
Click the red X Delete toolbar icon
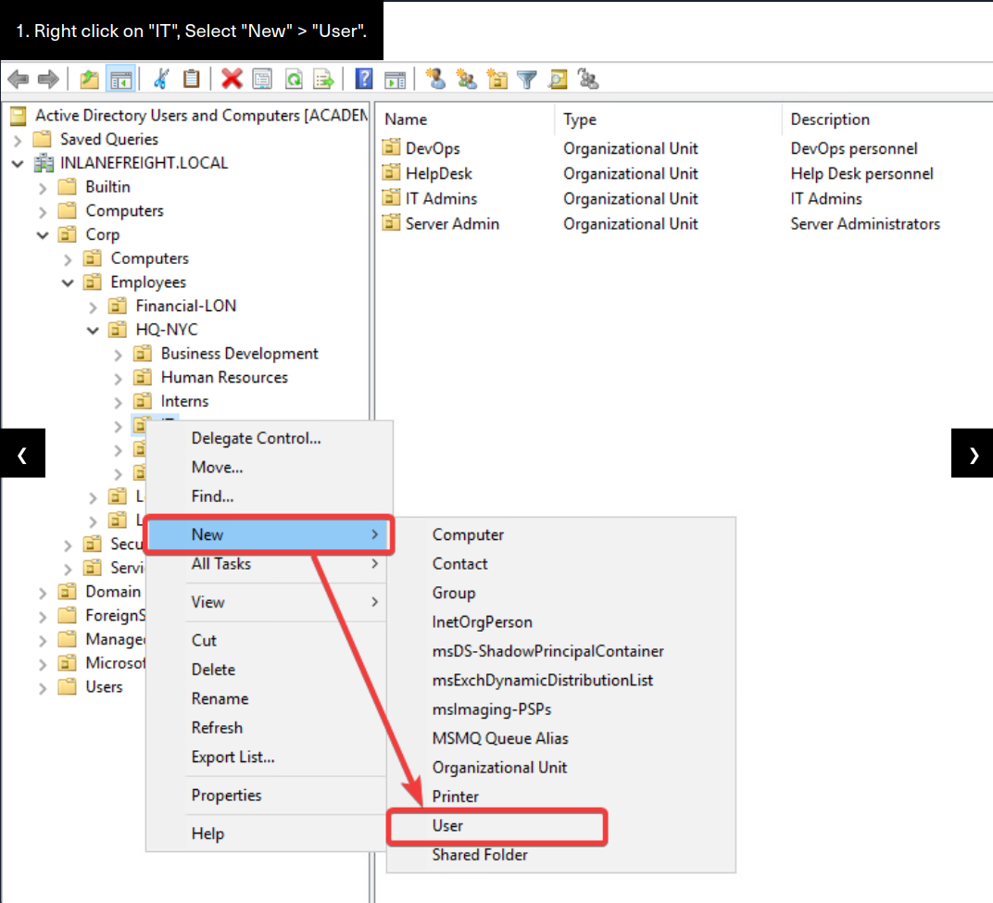[x=232, y=79]
